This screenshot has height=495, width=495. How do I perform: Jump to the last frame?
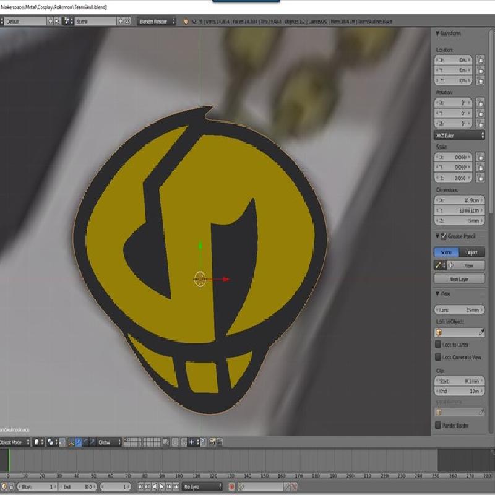tap(176, 487)
